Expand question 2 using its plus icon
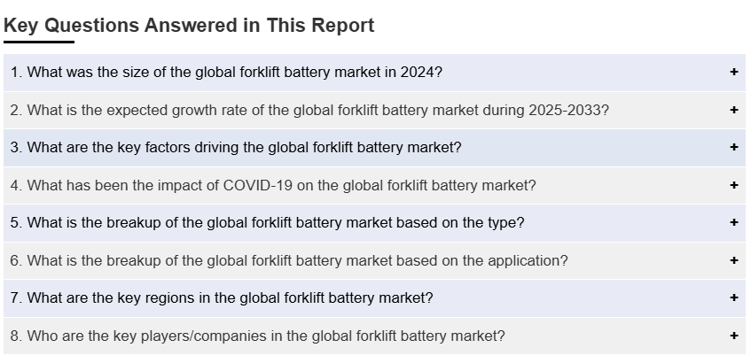The image size is (751, 363). (733, 111)
